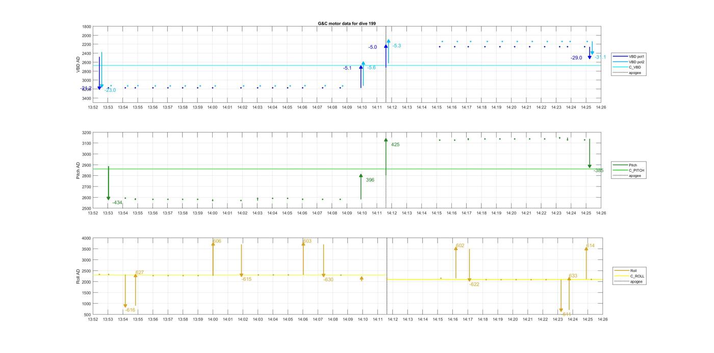
Task: Click the "14:10" time tick under Pitch plot
Action: (x=362, y=213)
